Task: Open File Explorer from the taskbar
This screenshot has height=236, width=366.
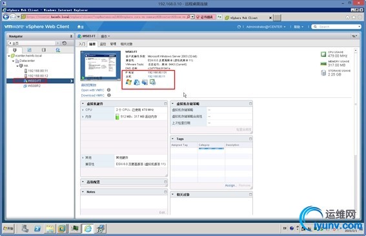Action: 50,228
